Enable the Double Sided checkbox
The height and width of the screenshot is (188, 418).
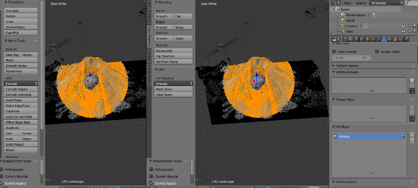click(x=377, y=51)
